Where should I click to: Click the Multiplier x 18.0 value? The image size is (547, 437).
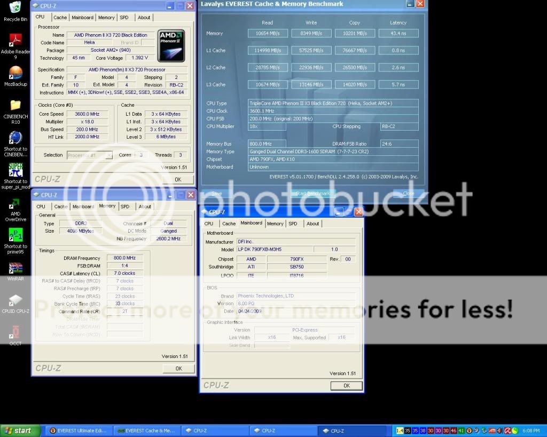pos(87,122)
